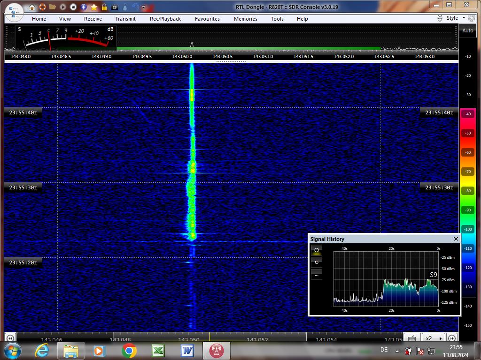Click the 23:55:20z time marker
The height and width of the screenshot is (360, 481).
click(23, 262)
